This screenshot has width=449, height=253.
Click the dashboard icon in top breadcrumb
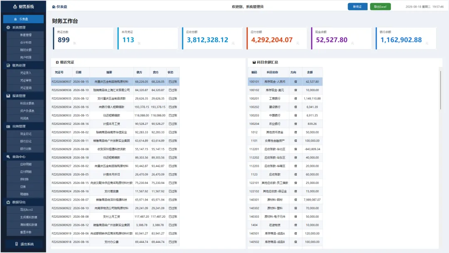(54, 7)
